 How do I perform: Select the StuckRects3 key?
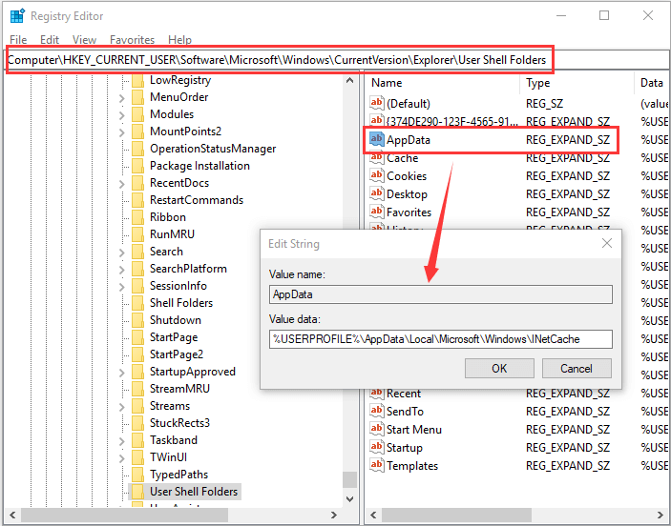[179, 423]
